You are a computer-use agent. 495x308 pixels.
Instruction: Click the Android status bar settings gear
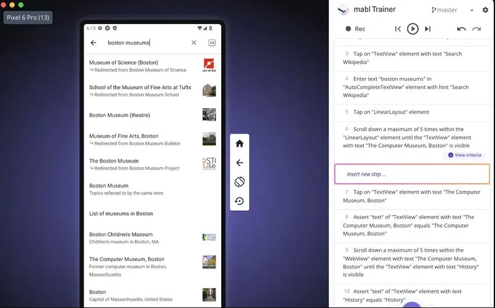[x=100, y=28]
